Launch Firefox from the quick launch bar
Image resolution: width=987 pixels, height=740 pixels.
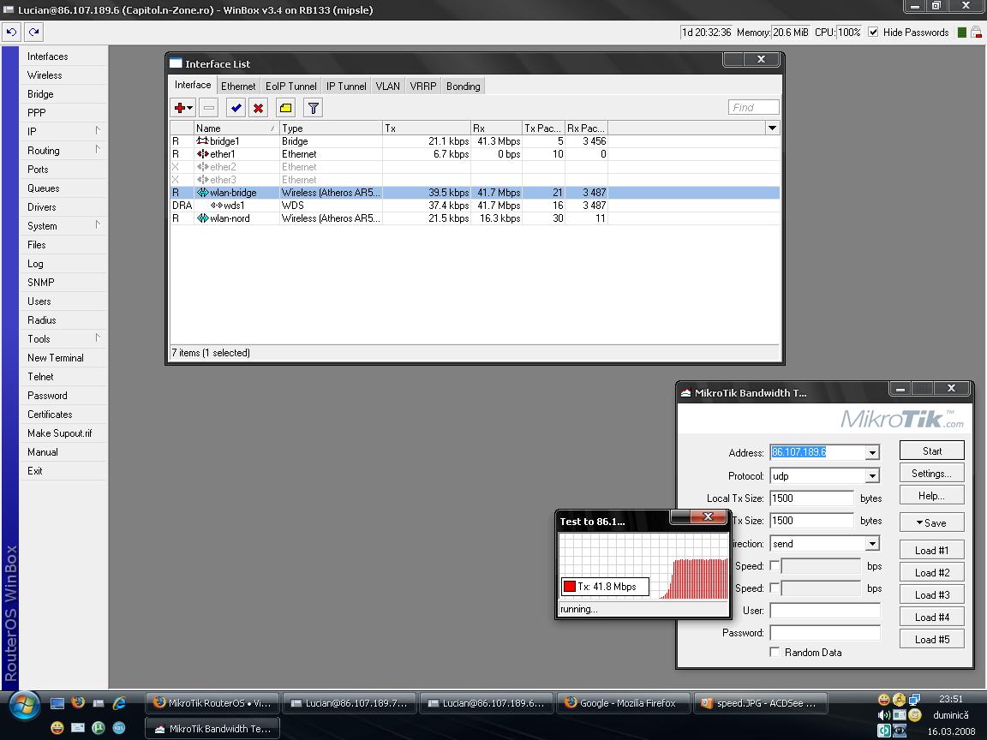(x=78, y=702)
